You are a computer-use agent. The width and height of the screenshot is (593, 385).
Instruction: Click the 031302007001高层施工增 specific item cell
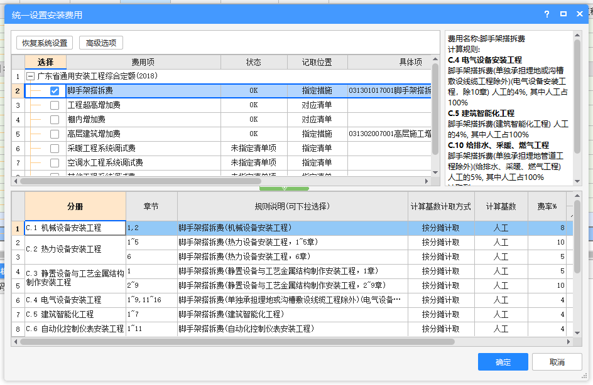[389, 134]
